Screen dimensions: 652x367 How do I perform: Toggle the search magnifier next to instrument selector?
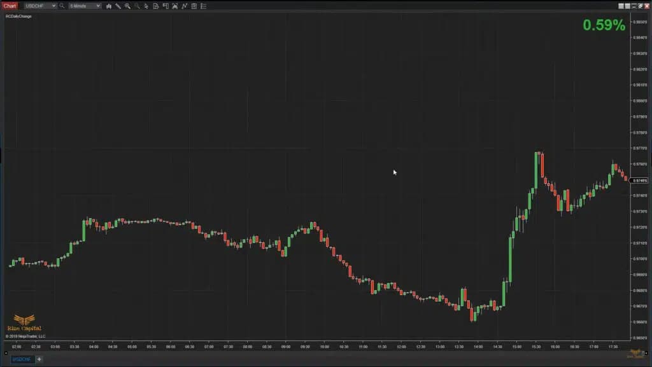tap(60, 6)
